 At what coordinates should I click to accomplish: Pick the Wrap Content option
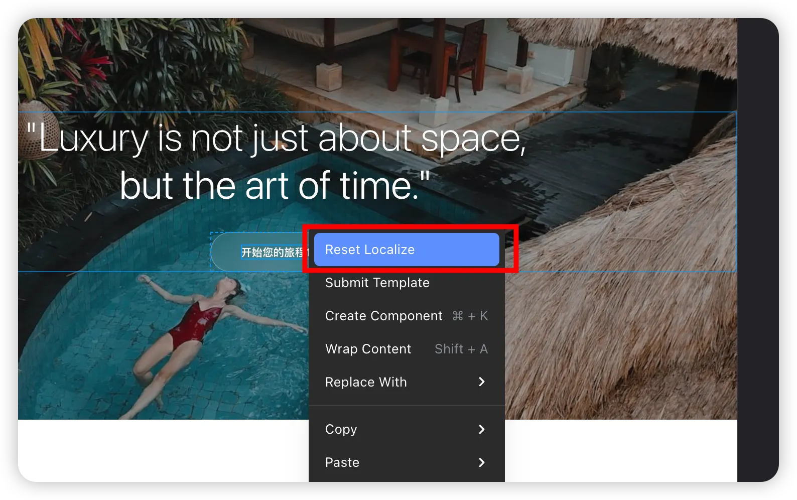pos(368,349)
